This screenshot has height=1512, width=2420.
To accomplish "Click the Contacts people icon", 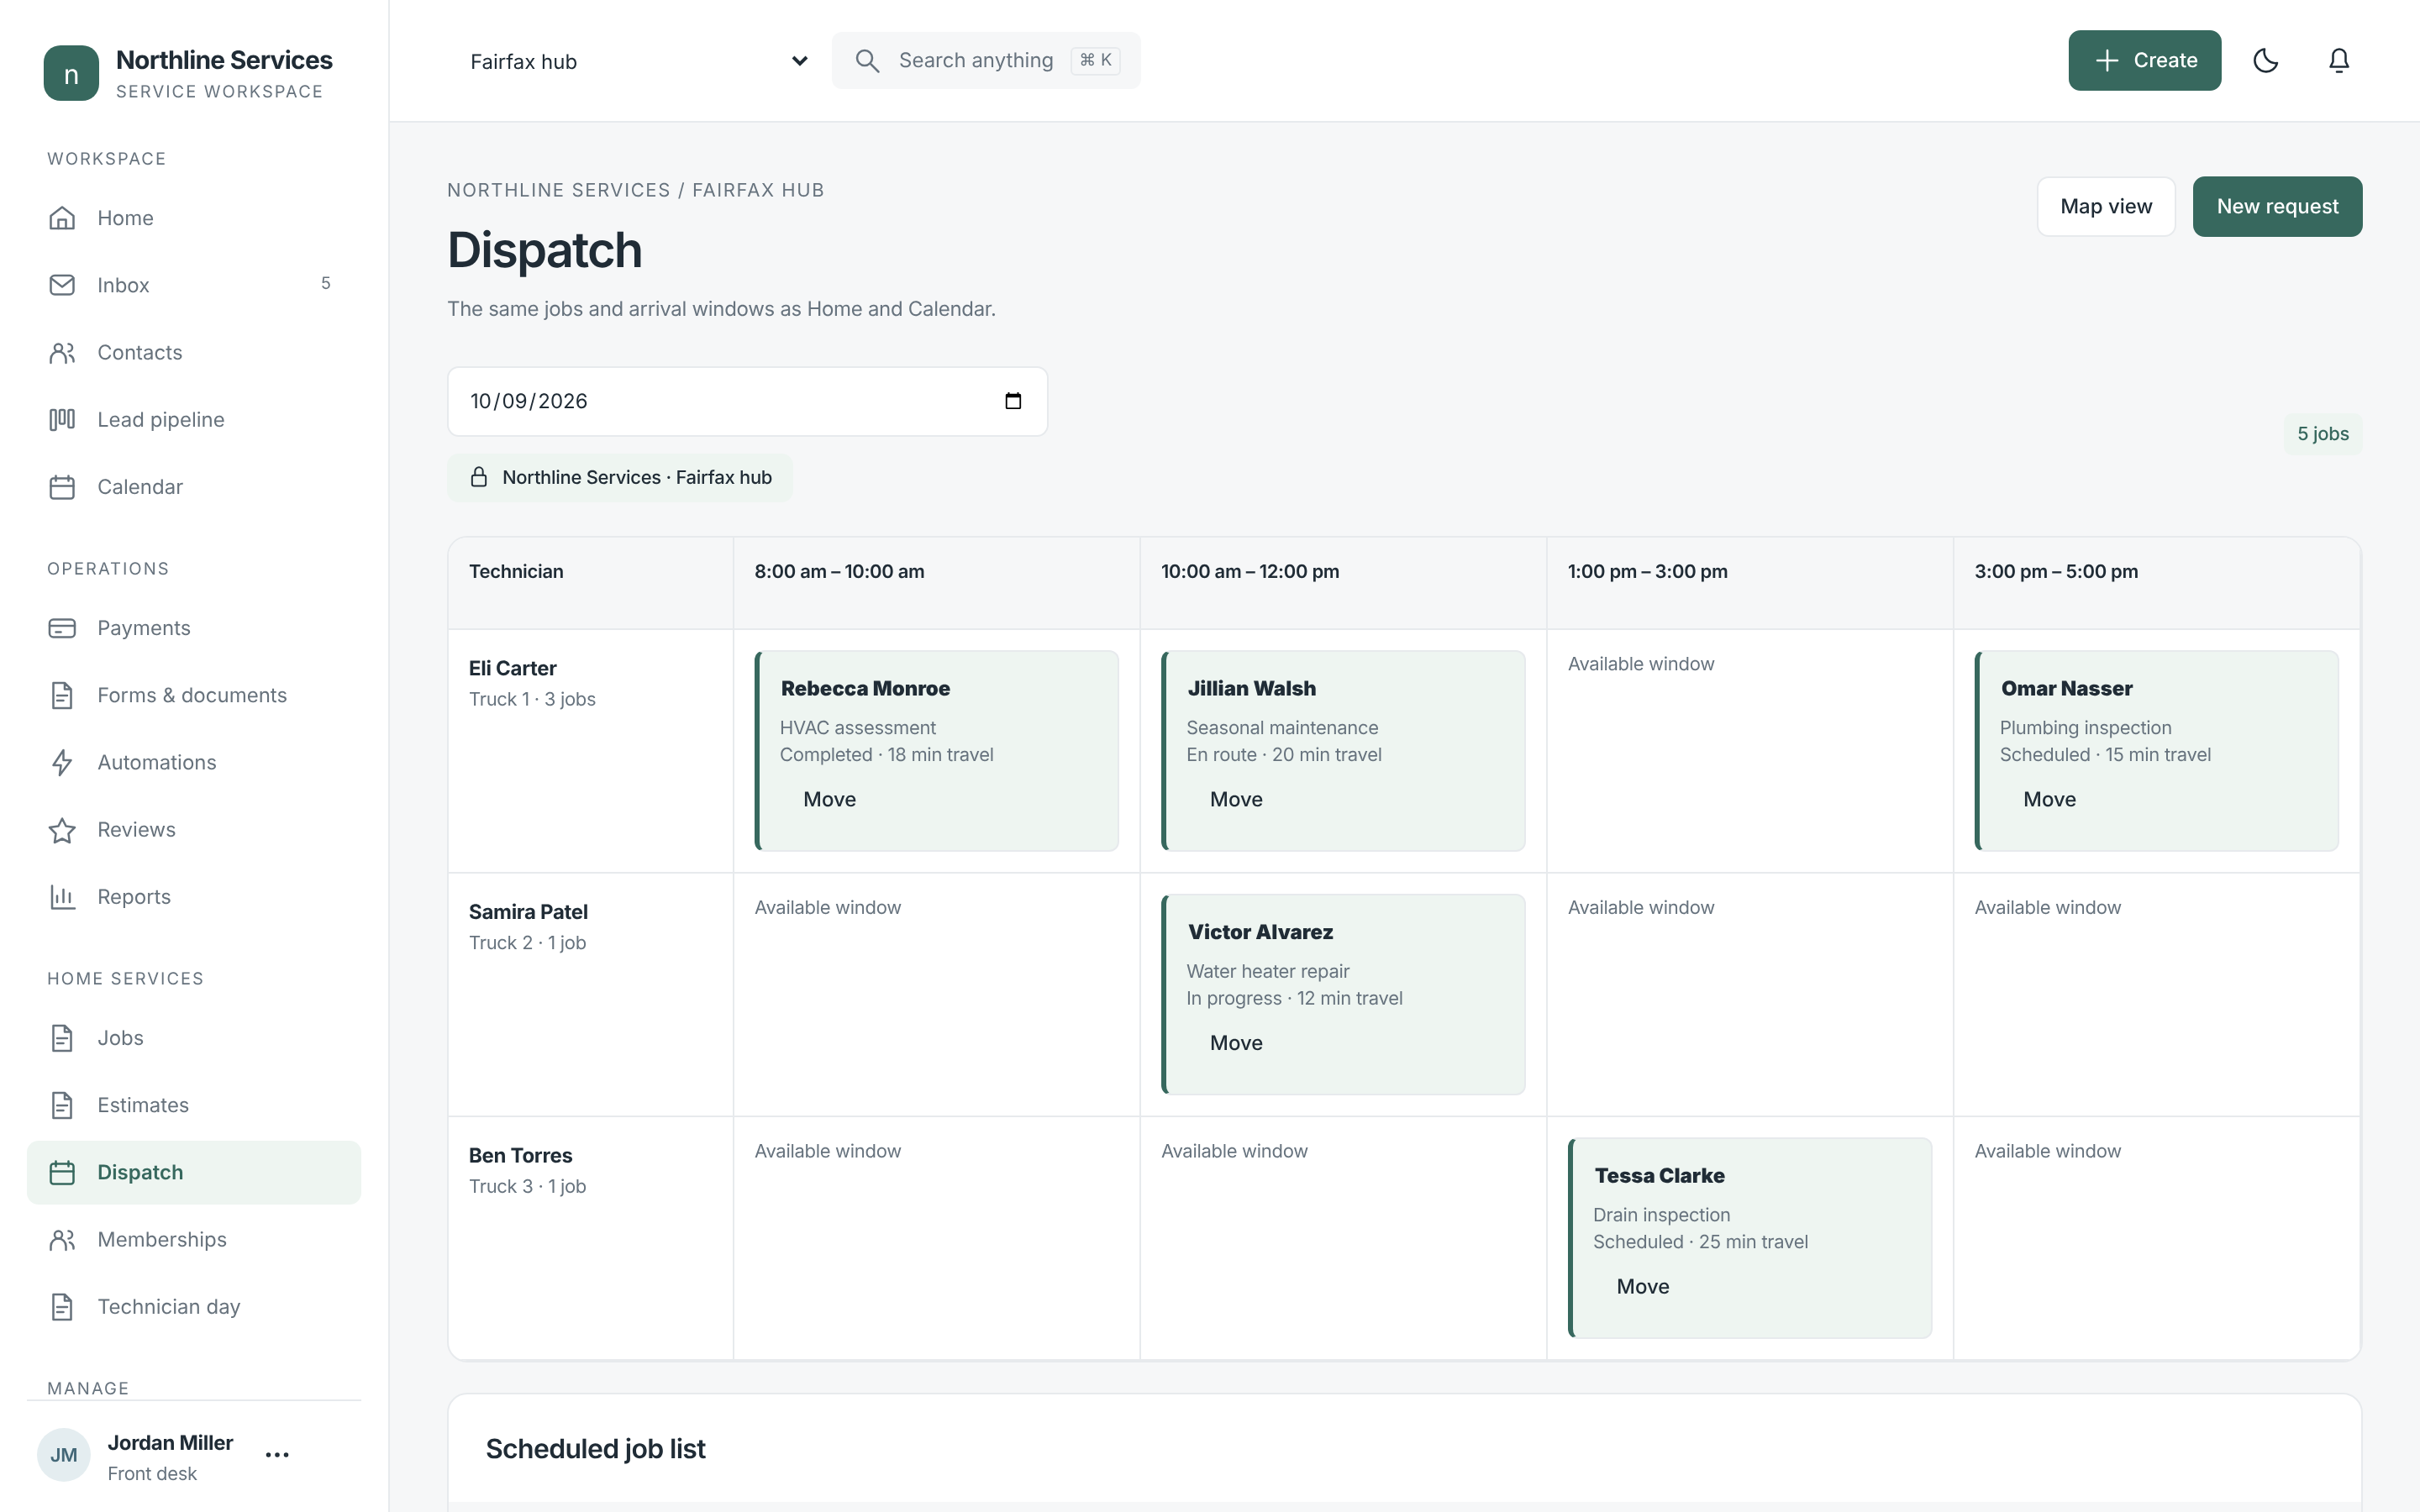I will click(62, 353).
